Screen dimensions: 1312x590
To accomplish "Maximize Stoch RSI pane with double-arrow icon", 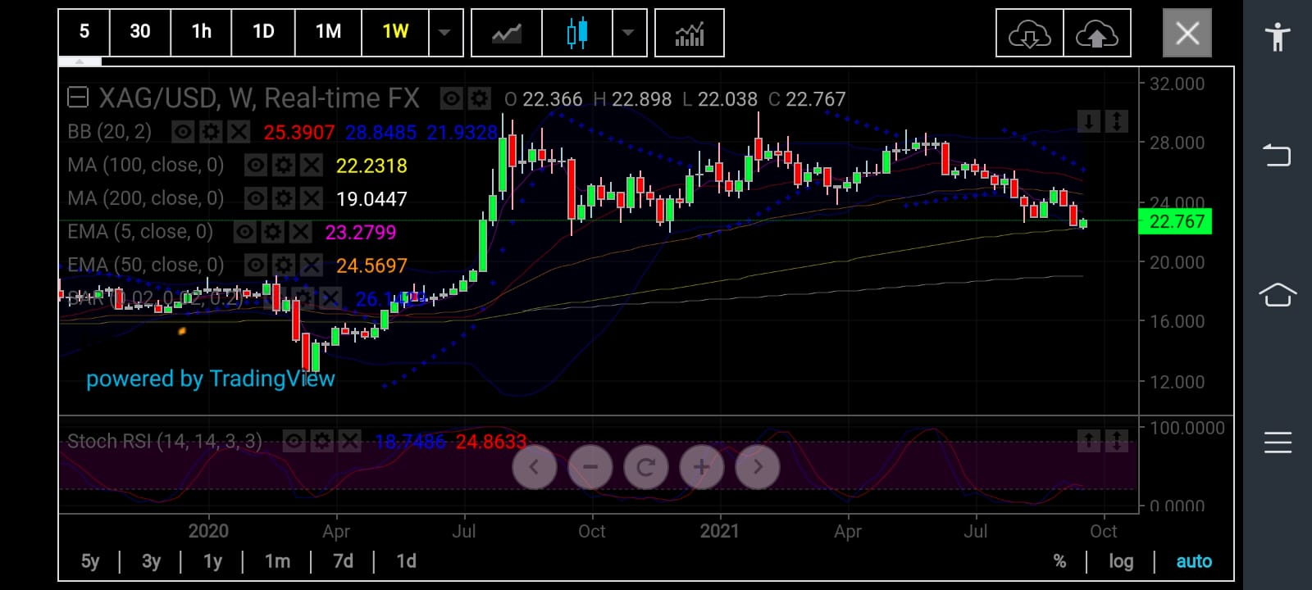I will click(x=1117, y=441).
